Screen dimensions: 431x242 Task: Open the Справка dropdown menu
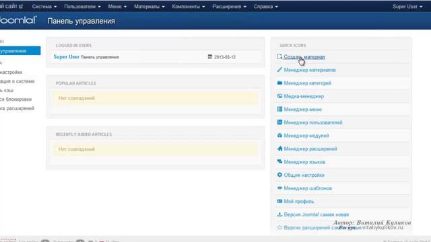tap(265, 6)
